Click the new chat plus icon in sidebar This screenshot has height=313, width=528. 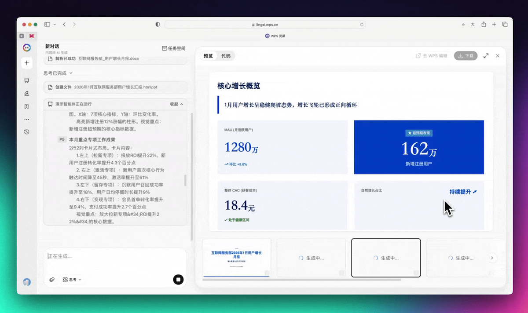point(27,63)
